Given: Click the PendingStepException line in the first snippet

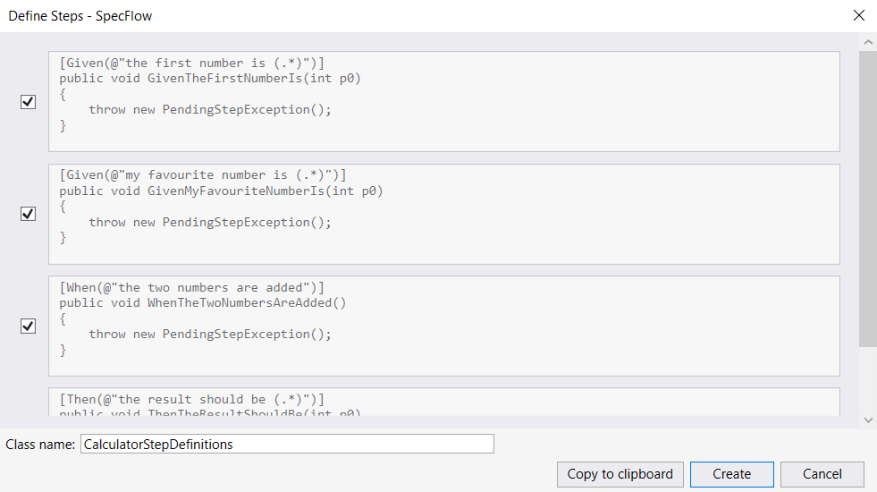Looking at the screenshot, I should 209,109.
